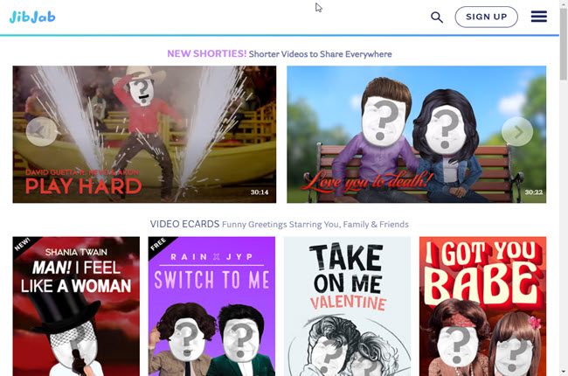Click the 30:14 duration badge
The width and height of the screenshot is (568, 376).
coord(259,192)
